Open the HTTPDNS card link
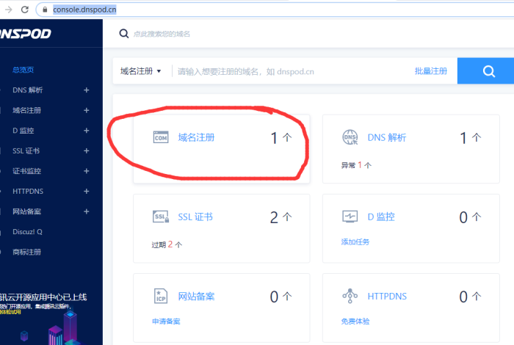Image resolution: width=514 pixels, height=345 pixels. coord(387,296)
